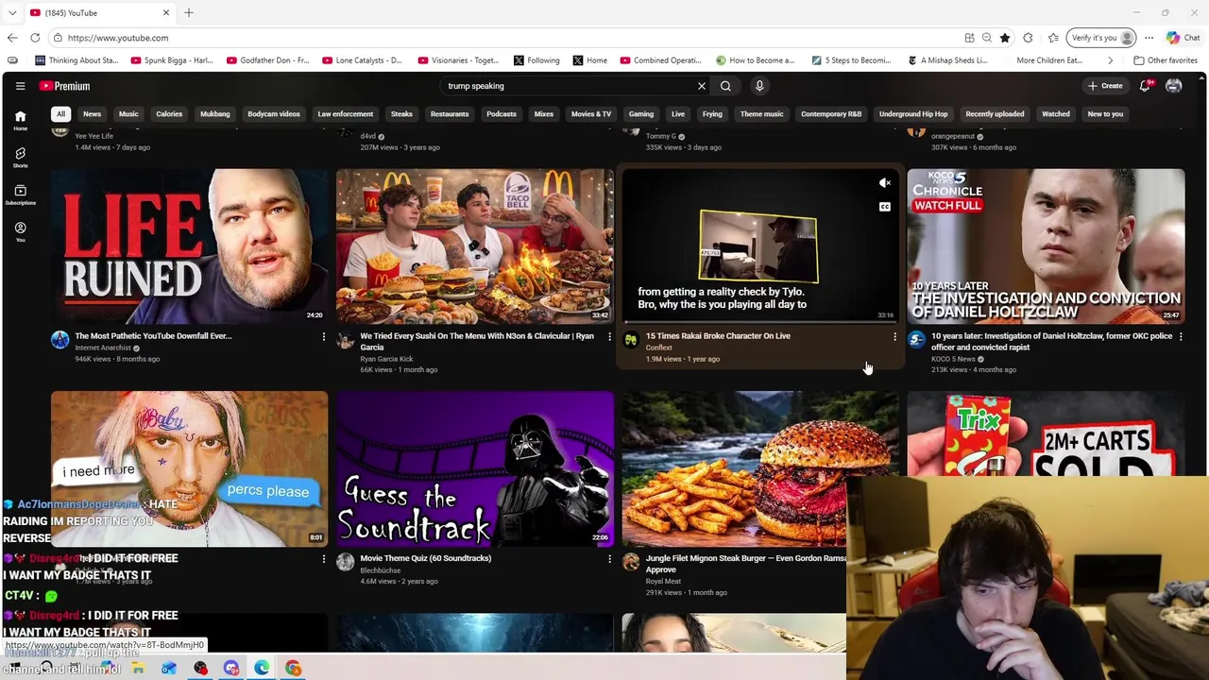Open File Explorer from the taskbar

138,669
